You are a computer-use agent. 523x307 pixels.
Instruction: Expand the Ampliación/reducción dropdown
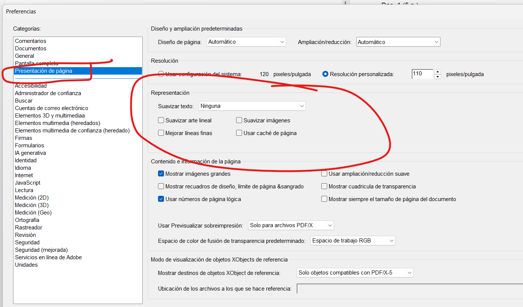[x=398, y=42]
